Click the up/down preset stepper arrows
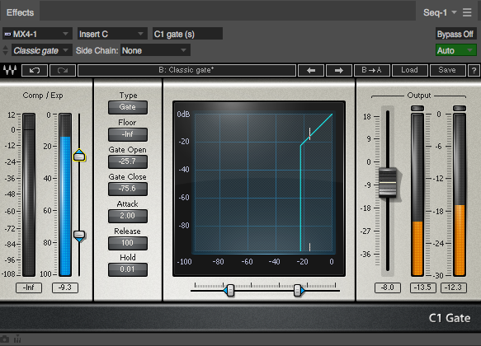481x346 pixels. point(5,50)
